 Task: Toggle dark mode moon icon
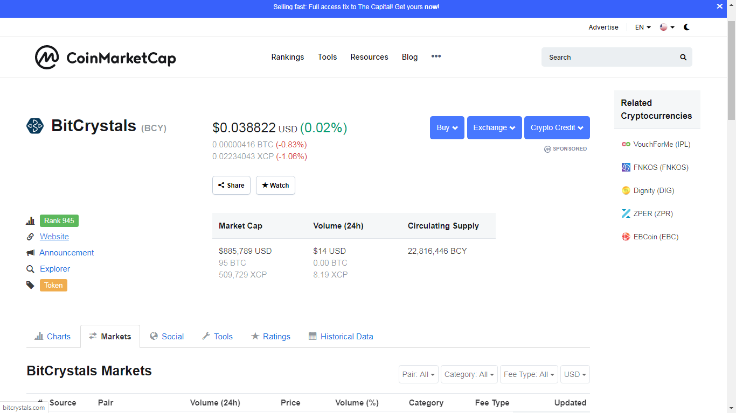point(686,27)
